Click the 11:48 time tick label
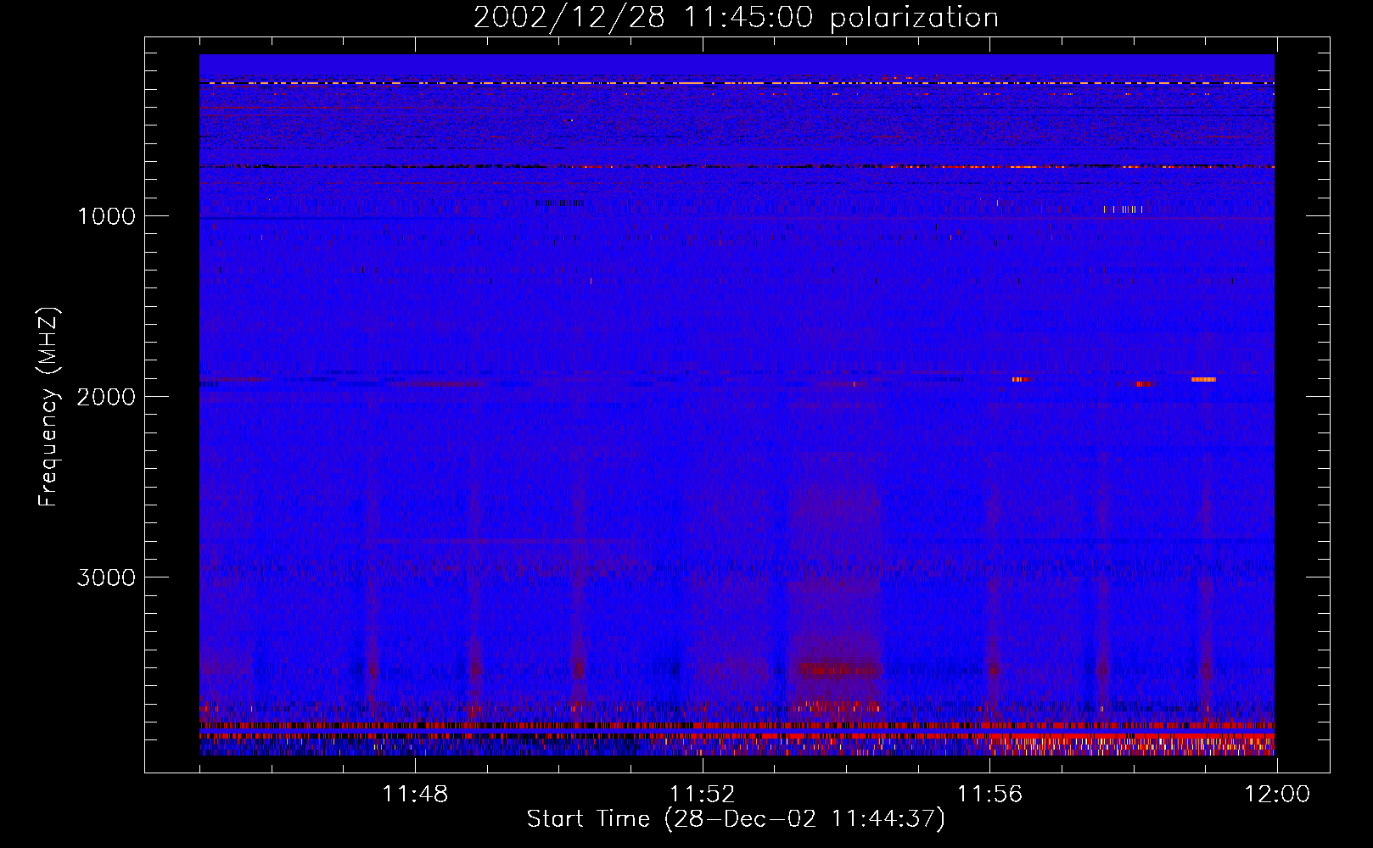Viewport: 1373px width, 848px height. click(415, 795)
